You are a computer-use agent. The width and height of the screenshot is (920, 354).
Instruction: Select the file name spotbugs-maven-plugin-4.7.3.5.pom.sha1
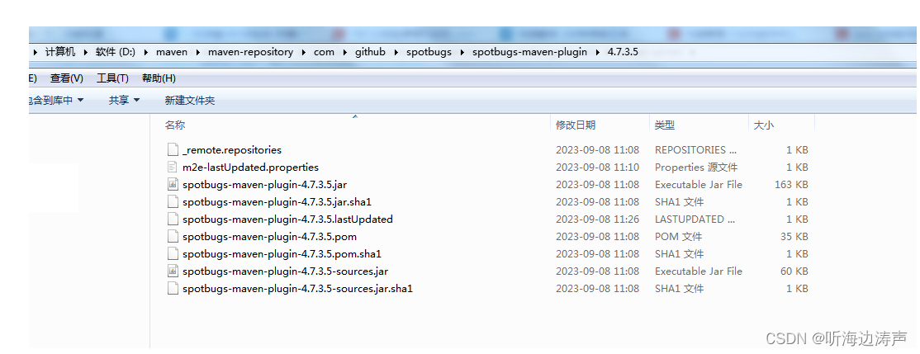[282, 254]
